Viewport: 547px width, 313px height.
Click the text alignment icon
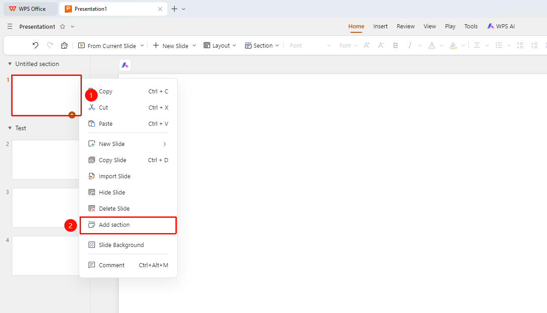point(477,45)
